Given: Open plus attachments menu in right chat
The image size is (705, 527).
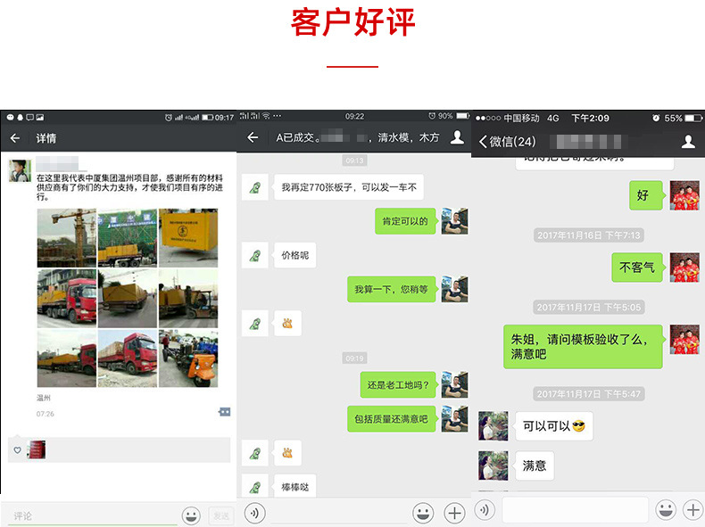Looking at the screenshot, I should [693, 510].
